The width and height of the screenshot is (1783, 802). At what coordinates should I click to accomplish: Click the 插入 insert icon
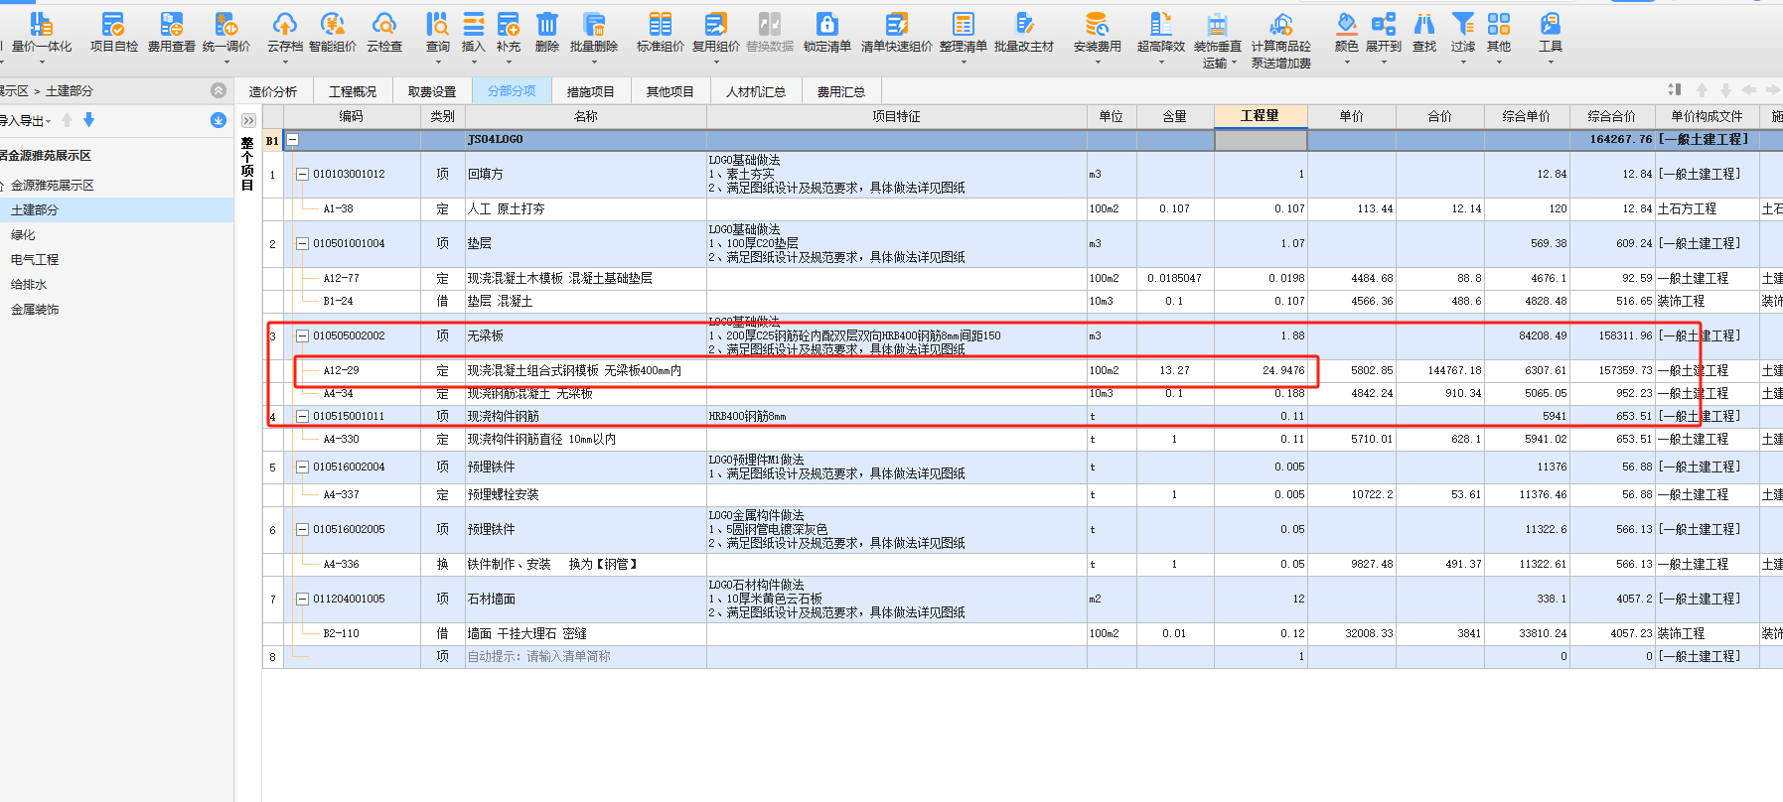[474, 25]
